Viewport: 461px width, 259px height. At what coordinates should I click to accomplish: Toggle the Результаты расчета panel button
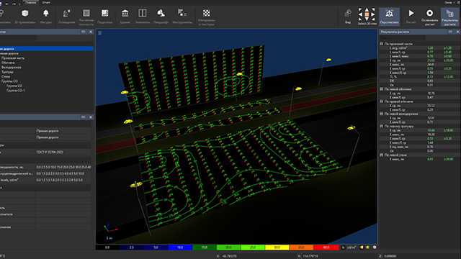tap(449, 17)
